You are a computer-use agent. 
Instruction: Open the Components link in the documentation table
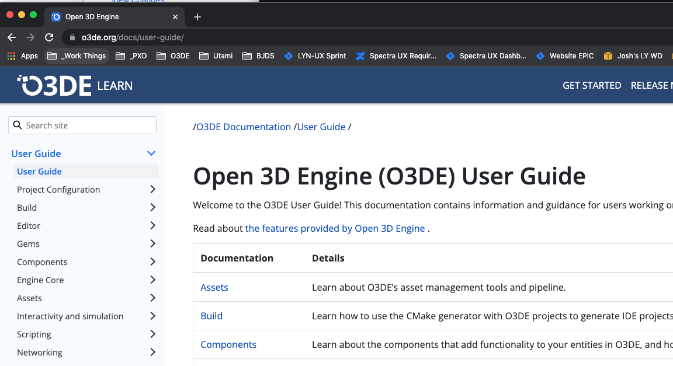228,344
